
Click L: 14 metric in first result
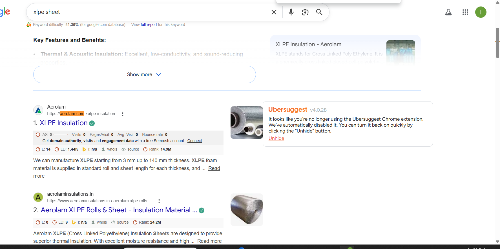click(x=43, y=149)
